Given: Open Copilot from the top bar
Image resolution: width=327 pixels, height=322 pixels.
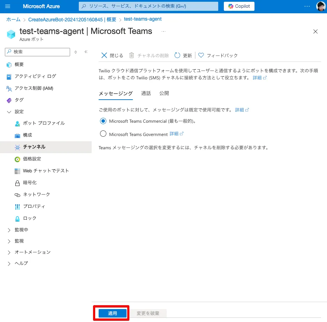Looking at the screenshot, I should (239, 6).
